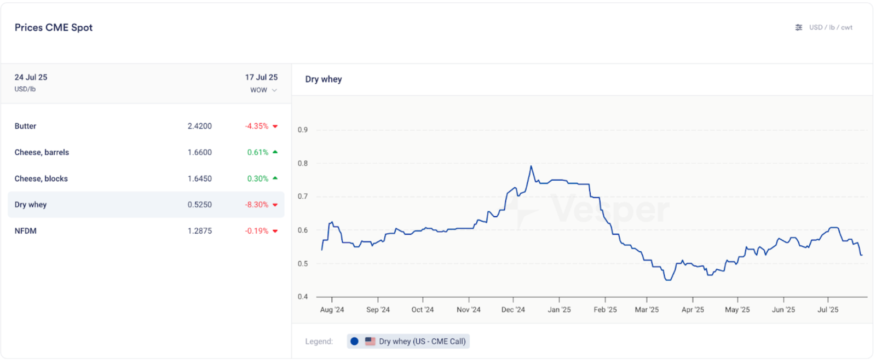Click the Dry whey -8.30% change value
Viewport: 876px width, 364px height.
click(x=256, y=205)
